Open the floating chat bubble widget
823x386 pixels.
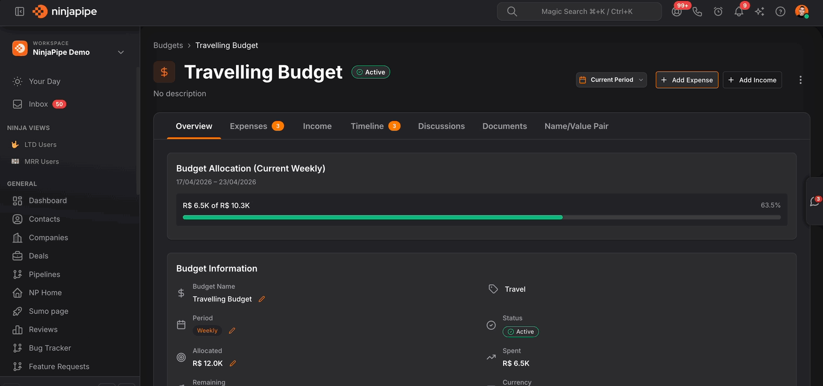[x=815, y=202]
